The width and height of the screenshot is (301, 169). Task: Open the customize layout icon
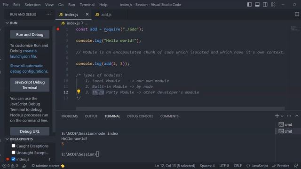[273, 4]
